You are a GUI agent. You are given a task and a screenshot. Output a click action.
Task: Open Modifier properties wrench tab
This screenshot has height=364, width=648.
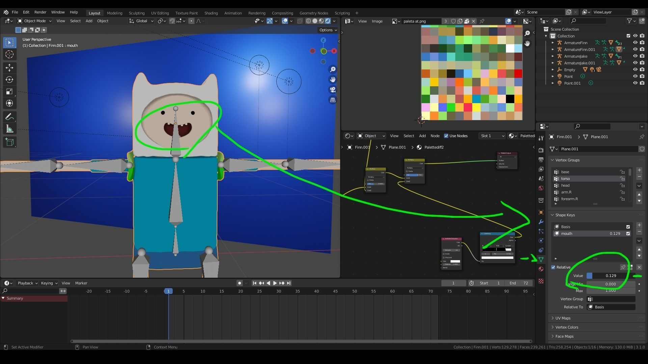pyautogui.click(x=541, y=222)
